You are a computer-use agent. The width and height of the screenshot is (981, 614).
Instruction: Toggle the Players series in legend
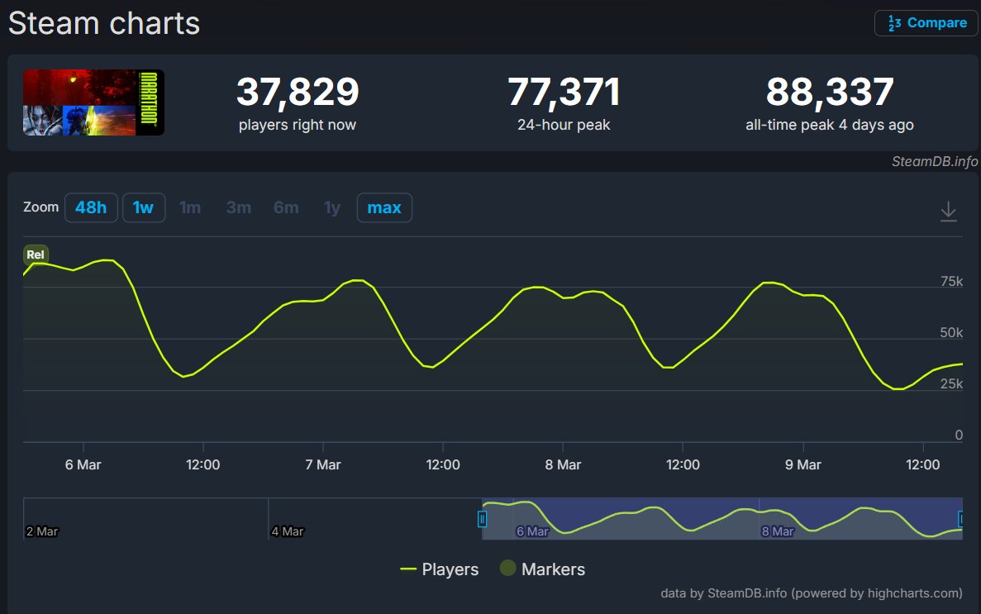439,569
